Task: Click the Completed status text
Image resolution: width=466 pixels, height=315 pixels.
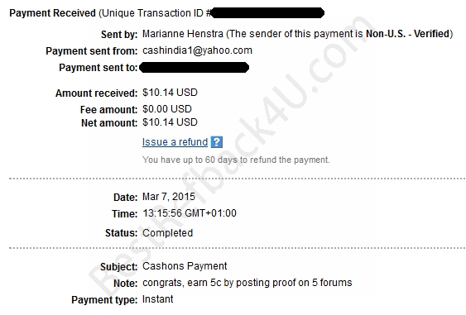Action: coord(168,233)
